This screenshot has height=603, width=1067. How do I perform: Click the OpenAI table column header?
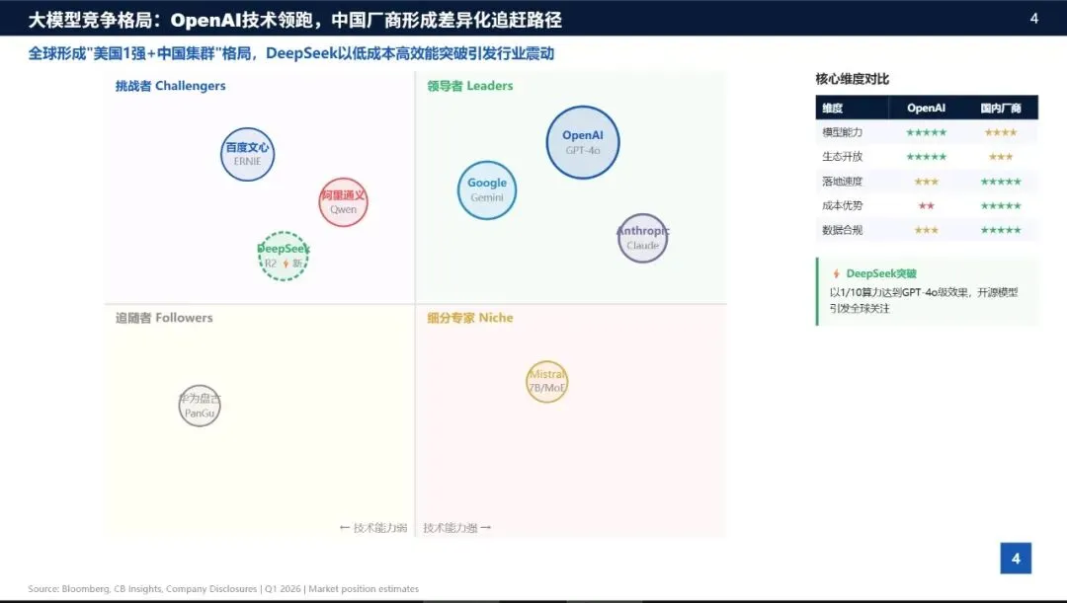click(926, 109)
